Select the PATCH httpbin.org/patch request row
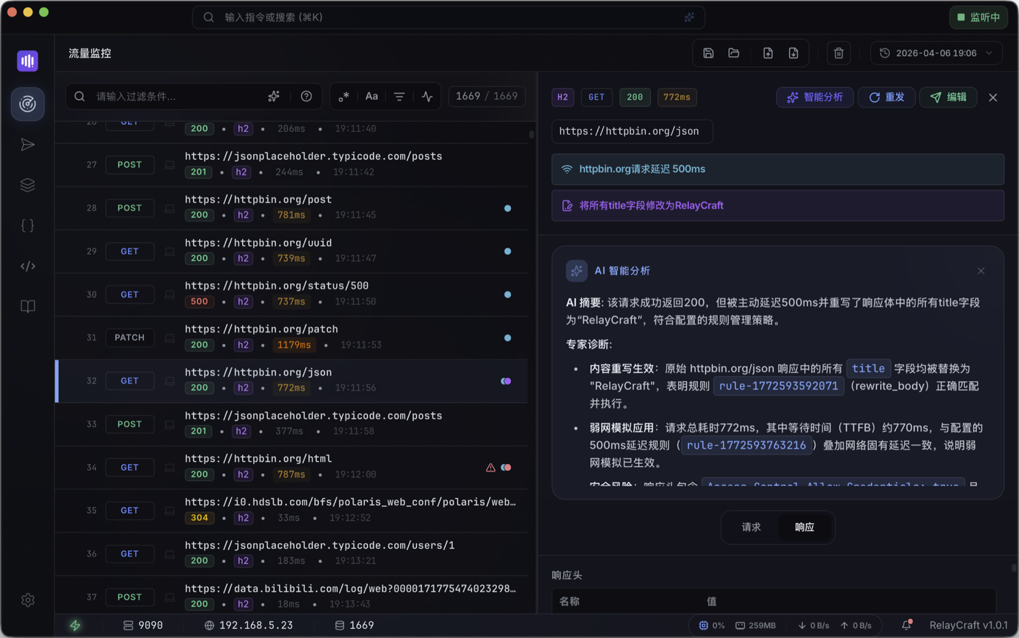Image resolution: width=1019 pixels, height=638 pixels. point(292,338)
